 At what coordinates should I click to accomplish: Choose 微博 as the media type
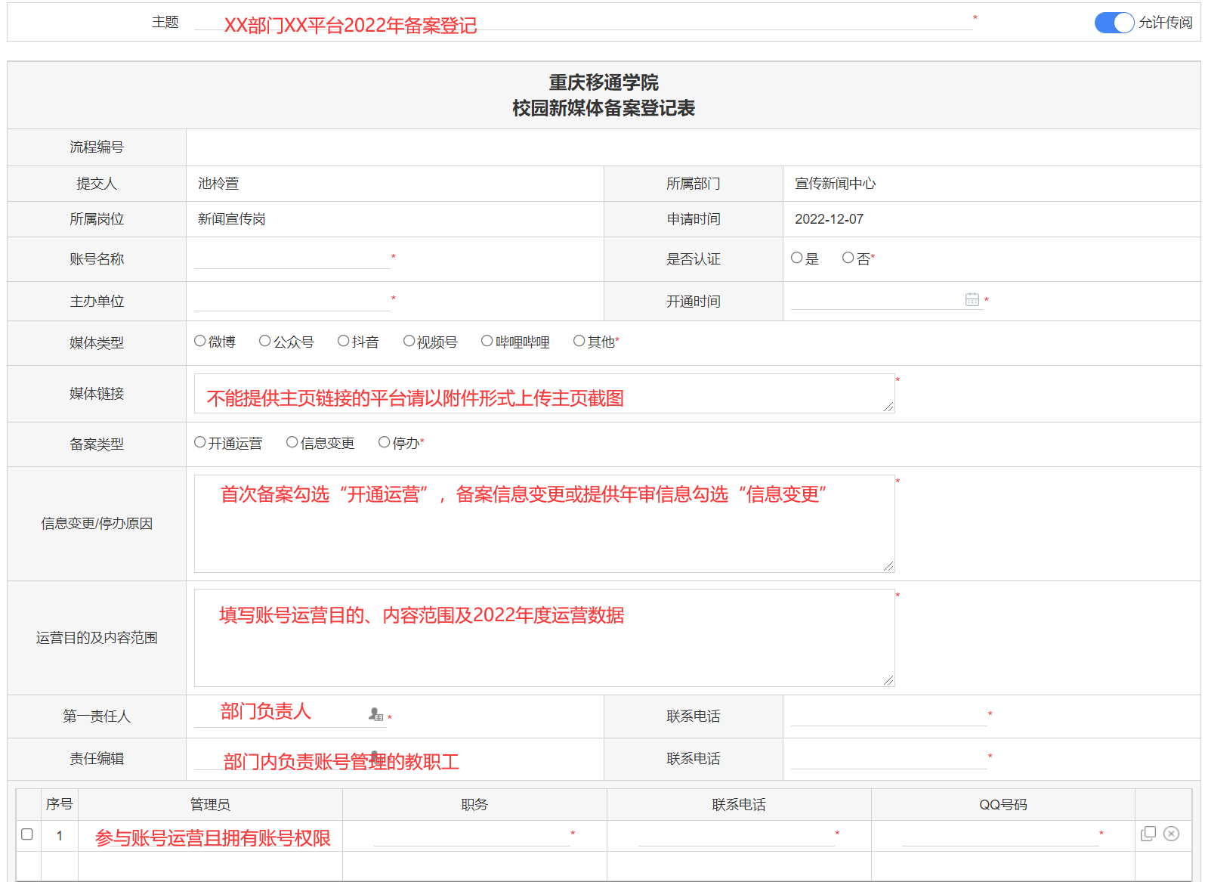pyautogui.click(x=200, y=342)
